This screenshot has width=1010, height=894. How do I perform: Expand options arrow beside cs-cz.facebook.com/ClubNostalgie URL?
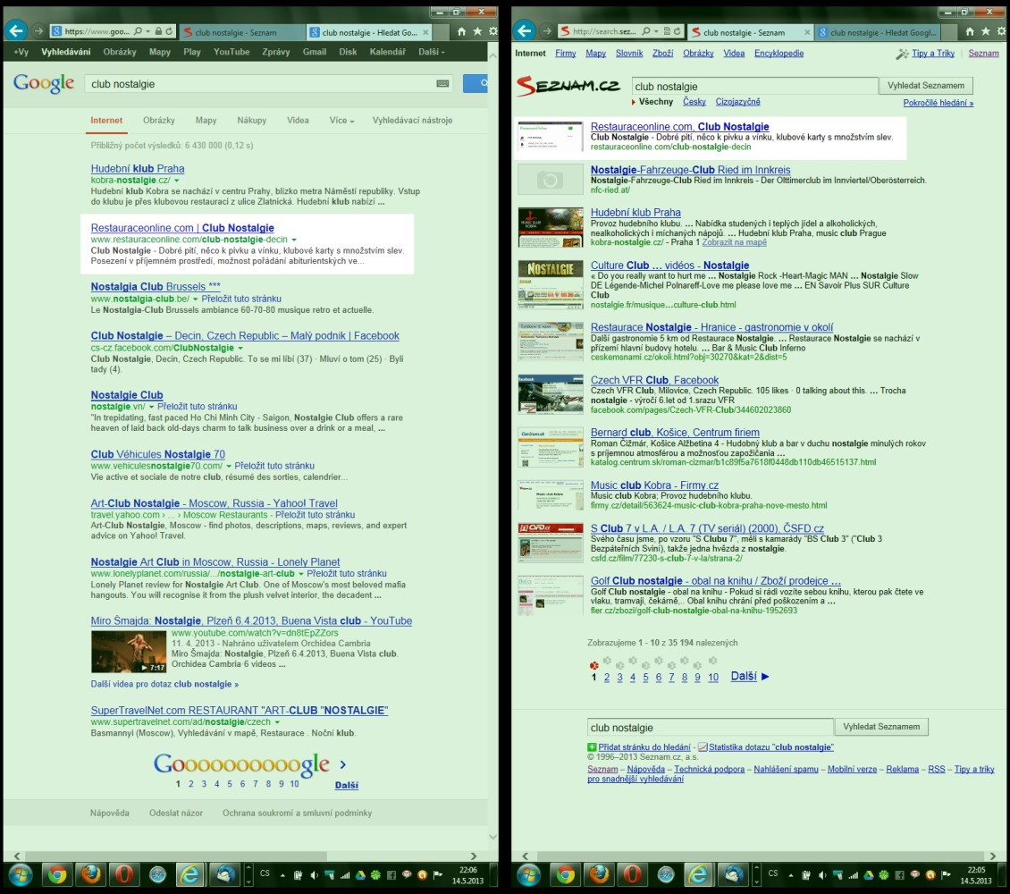(x=240, y=349)
